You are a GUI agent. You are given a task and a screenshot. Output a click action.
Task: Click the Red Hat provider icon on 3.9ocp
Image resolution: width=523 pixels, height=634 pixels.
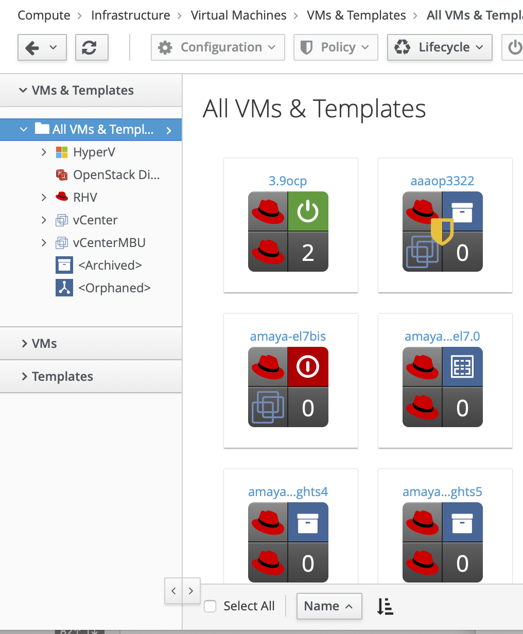coord(268,252)
